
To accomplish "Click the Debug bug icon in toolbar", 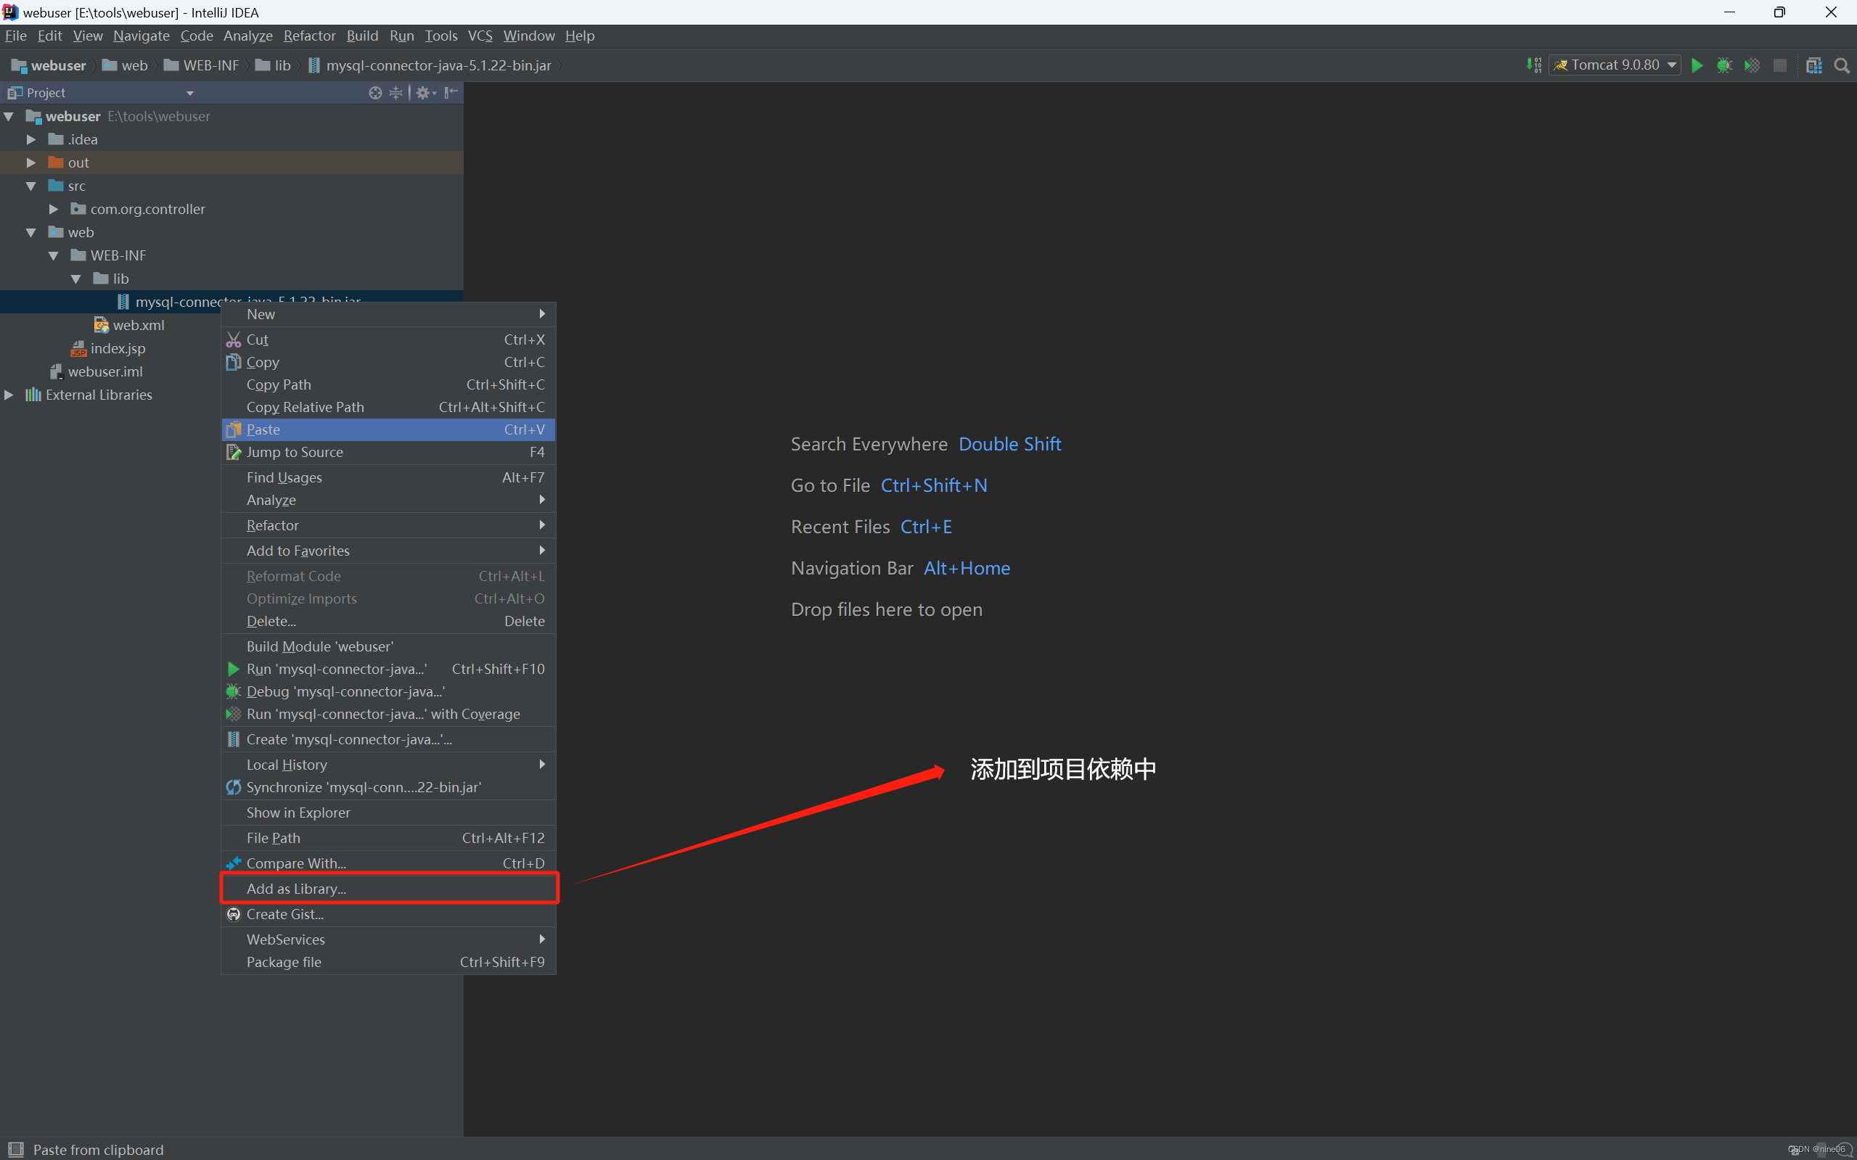I will pos(1724,65).
